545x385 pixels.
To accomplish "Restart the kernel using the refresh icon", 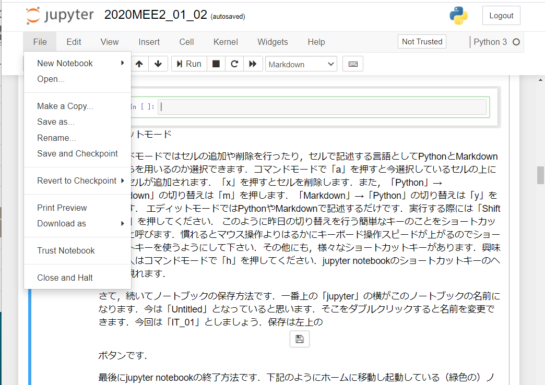I will [234, 64].
